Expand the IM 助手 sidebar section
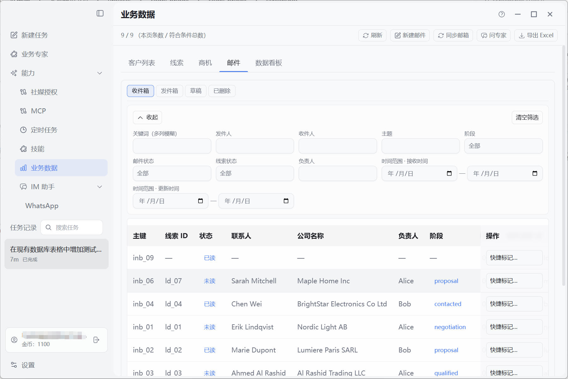 click(x=100, y=187)
